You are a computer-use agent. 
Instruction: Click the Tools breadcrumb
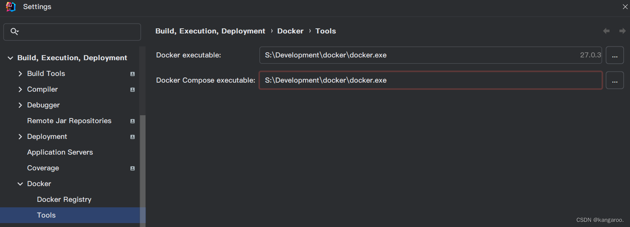pyautogui.click(x=326, y=31)
